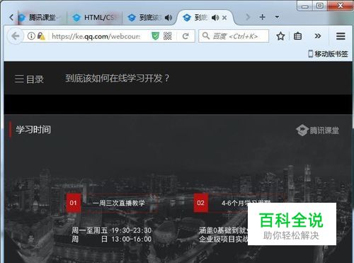
Task: Click 周日 13:00-16:00 text
Action: tap(112, 239)
